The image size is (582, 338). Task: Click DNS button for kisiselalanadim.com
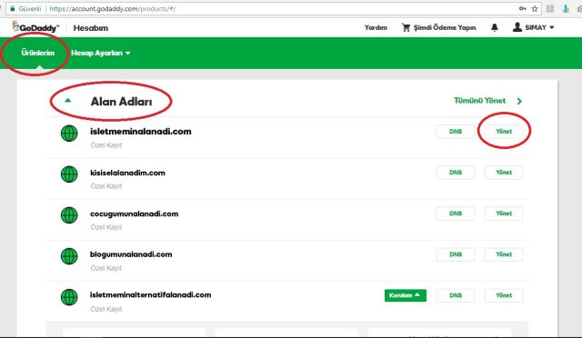[456, 173]
